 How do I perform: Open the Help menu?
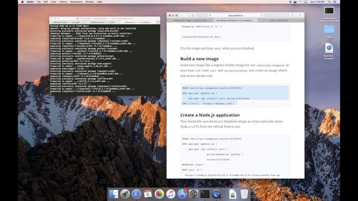tap(100, 2)
